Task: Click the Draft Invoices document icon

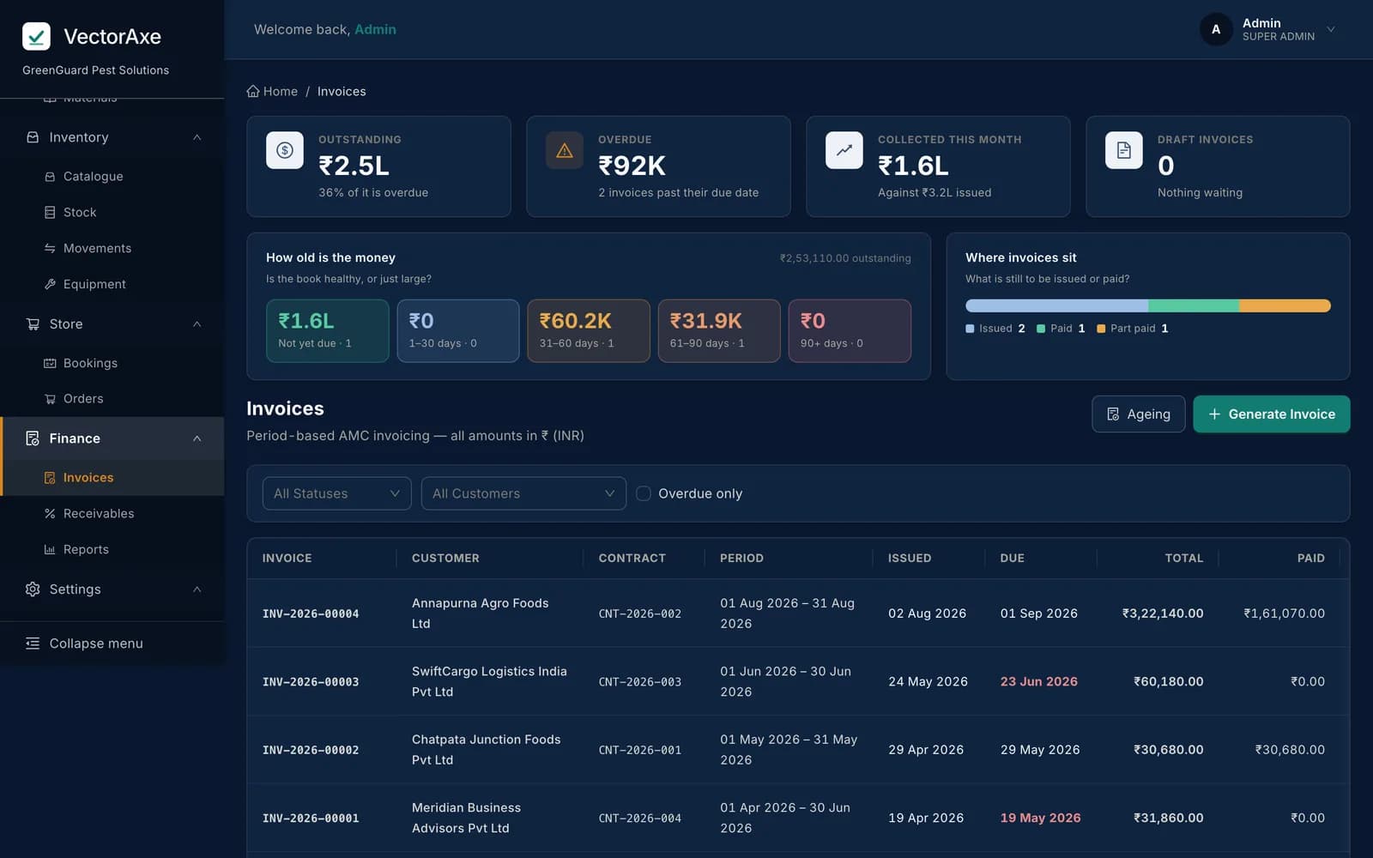Action: pos(1124,150)
